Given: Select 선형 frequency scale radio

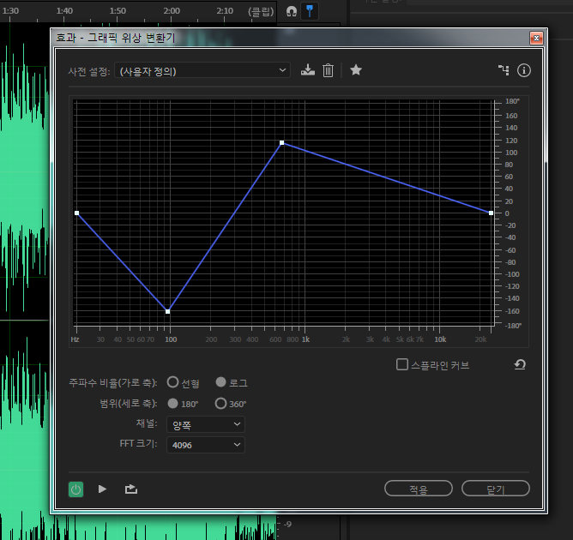Looking at the screenshot, I should click(172, 382).
